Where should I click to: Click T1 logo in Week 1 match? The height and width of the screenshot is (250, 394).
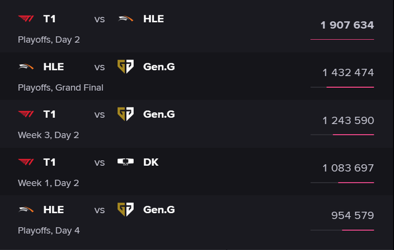(26, 162)
